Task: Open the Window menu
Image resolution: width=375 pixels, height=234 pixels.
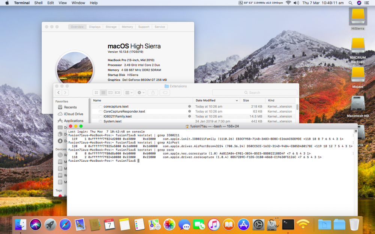Action: pos(78,3)
